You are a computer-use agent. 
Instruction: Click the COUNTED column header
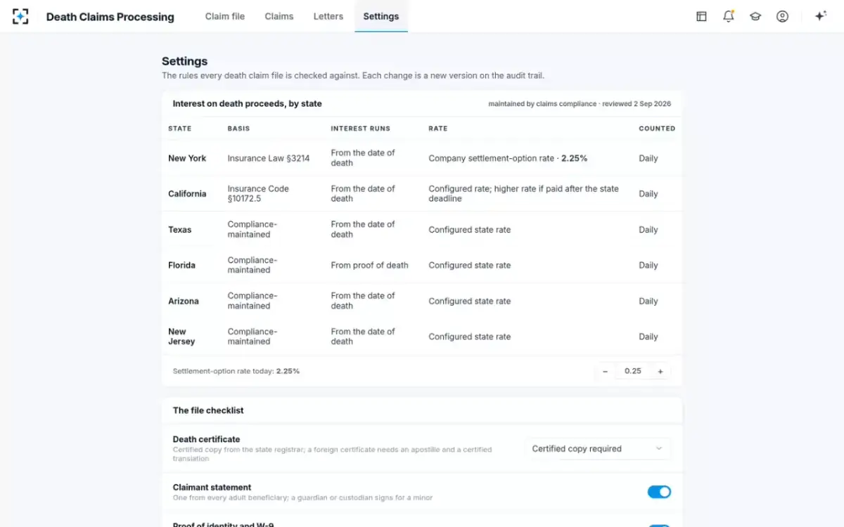tap(657, 129)
